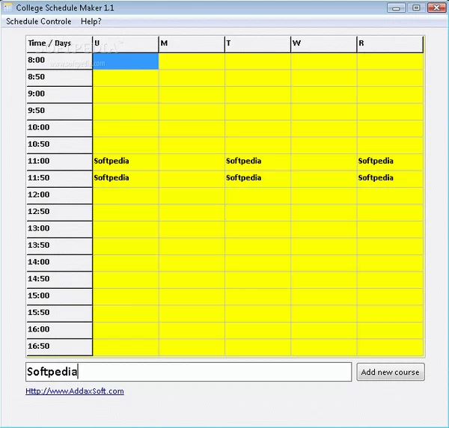This screenshot has height=428, width=449.
Task: Select Softpedia cell at 11:50 in R column
Action: click(390, 179)
